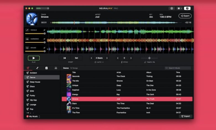
Task: Open the Disco playlist
Action: [42, 86]
